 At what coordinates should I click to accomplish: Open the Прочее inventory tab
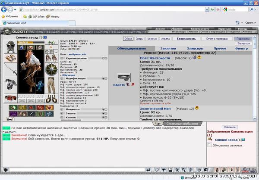pos(220,49)
